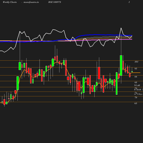Viewport: 143px width, 143px height.
Task: Click the 'munafasutra.in' label
Action: [31, 2]
